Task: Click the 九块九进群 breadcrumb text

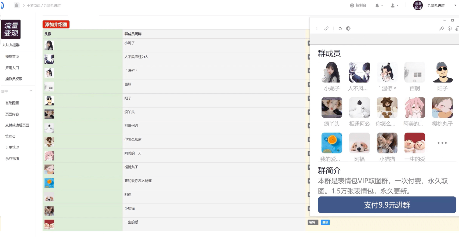Action: click(x=52, y=5)
